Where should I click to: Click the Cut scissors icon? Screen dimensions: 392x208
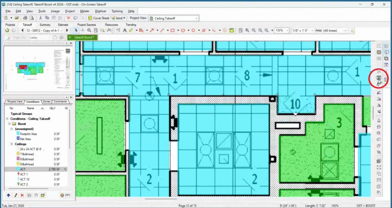40,18
